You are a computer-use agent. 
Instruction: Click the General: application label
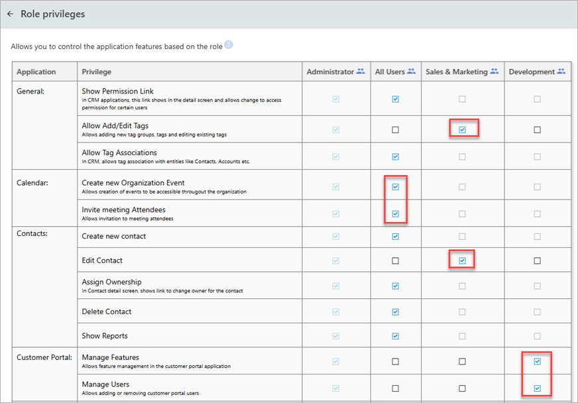(x=30, y=91)
